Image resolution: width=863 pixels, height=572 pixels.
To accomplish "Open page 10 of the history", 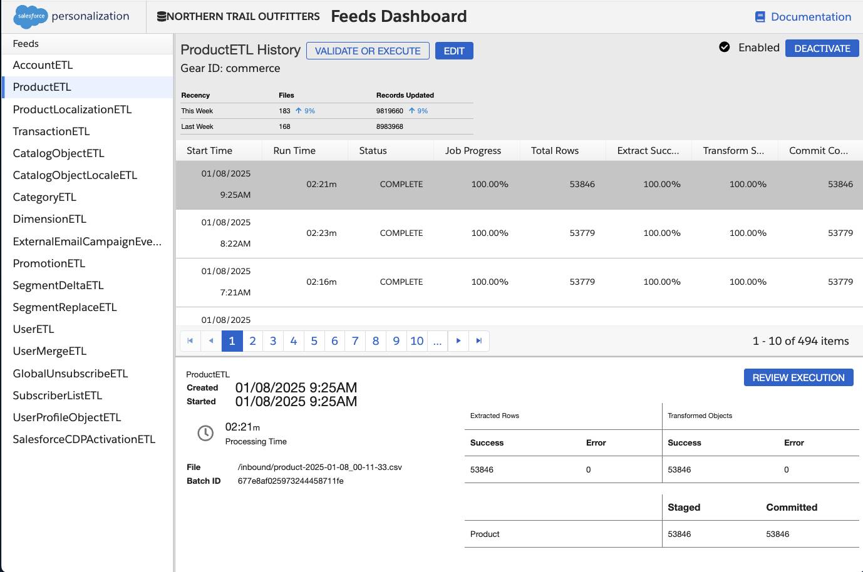I will (417, 340).
